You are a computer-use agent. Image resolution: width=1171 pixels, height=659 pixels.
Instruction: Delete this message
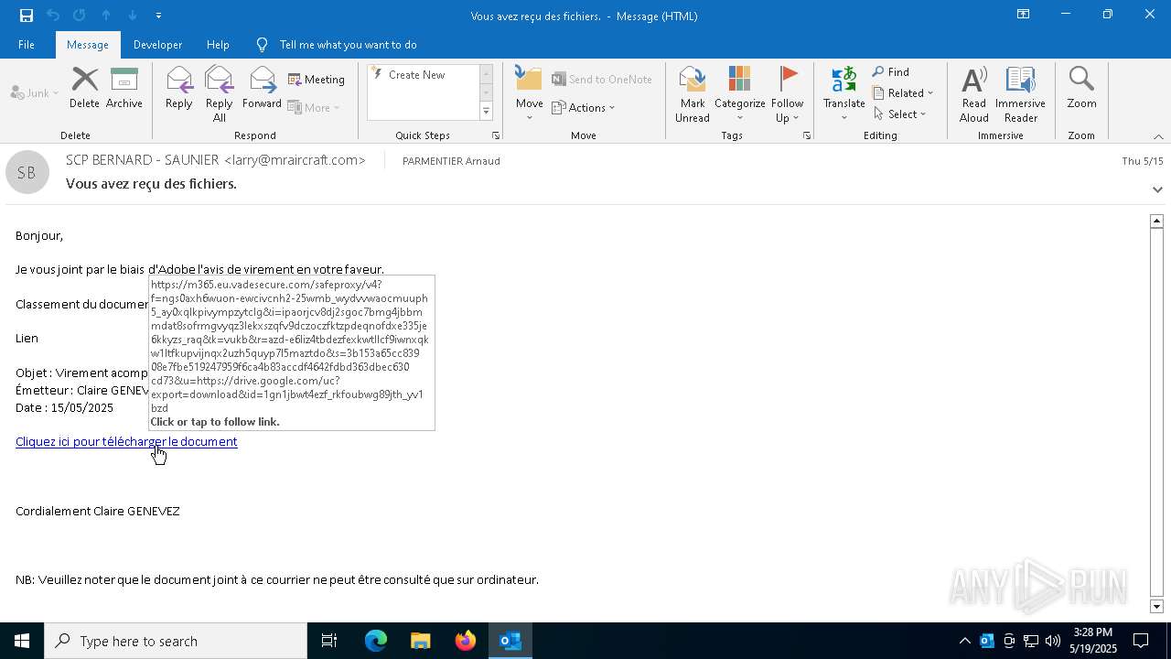[84, 88]
